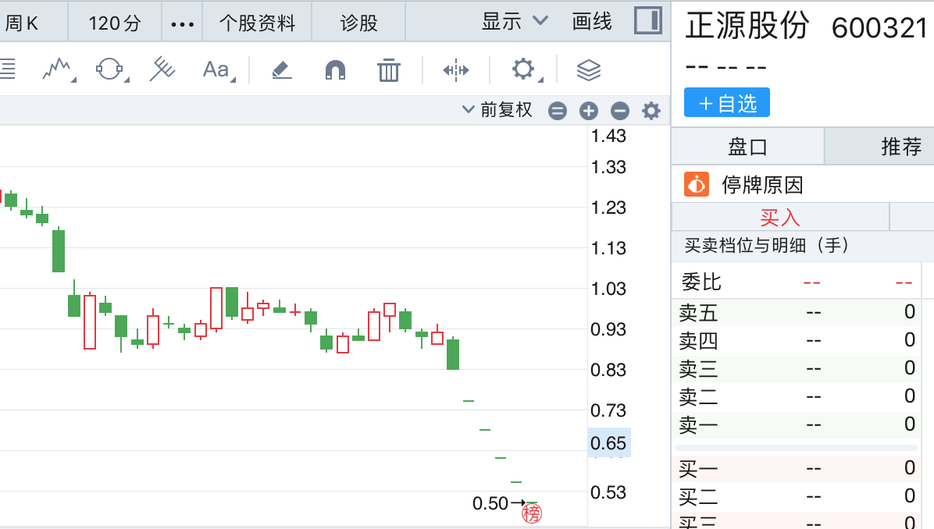
Task: Select the vertical measure range tool
Action: 455,70
